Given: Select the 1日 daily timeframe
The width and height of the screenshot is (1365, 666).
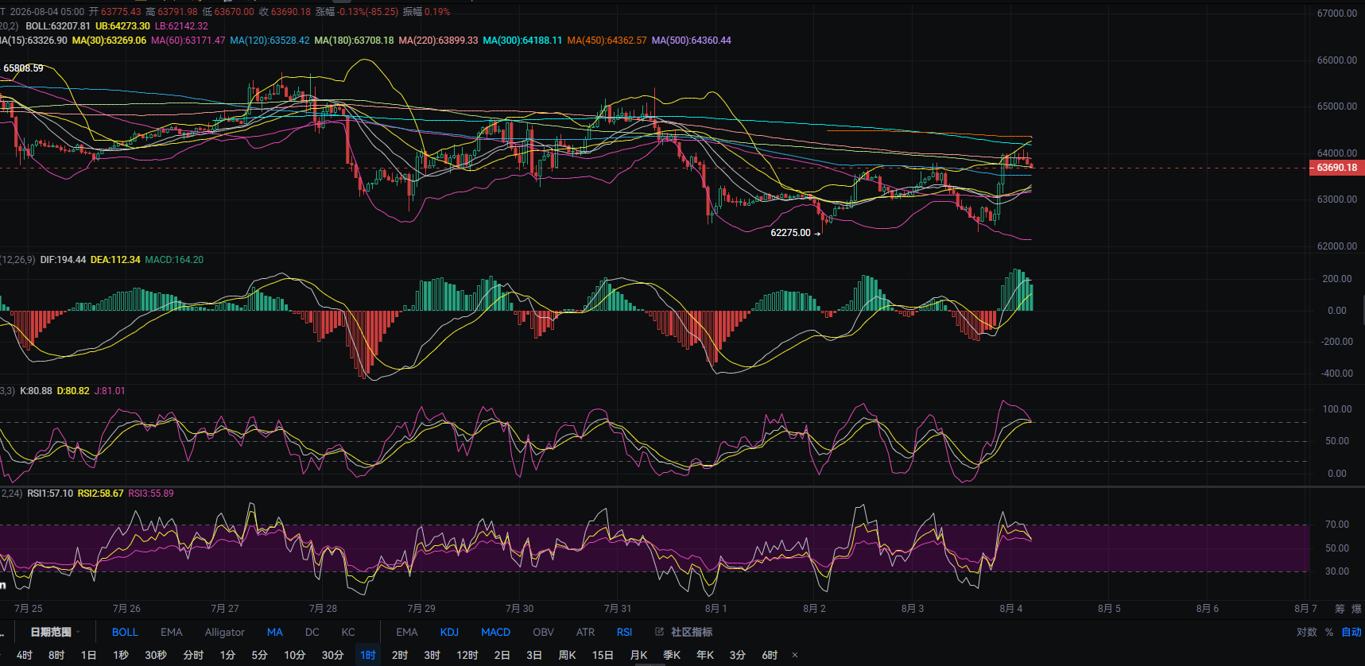Looking at the screenshot, I should click(x=88, y=655).
